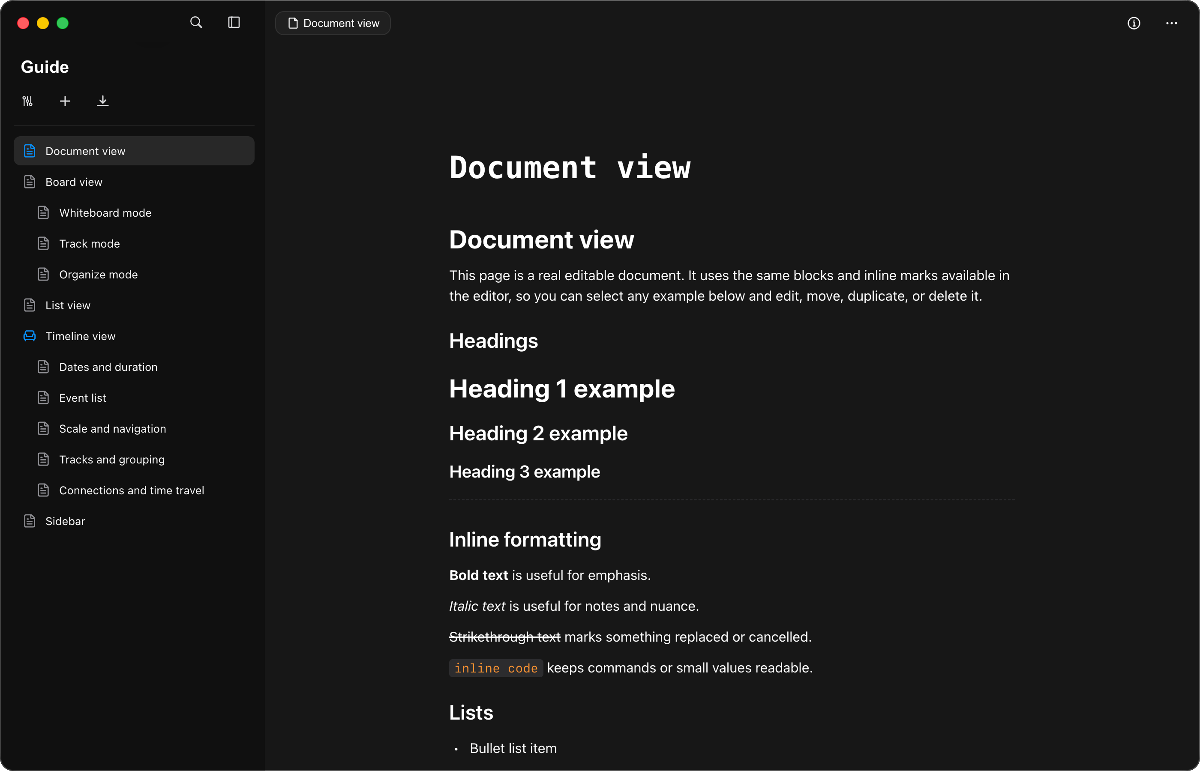Image resolution: width=1200 pixels, height=771 pixels.
Task: Click the Organize mode page icon
Action: [x=44, y=275]
